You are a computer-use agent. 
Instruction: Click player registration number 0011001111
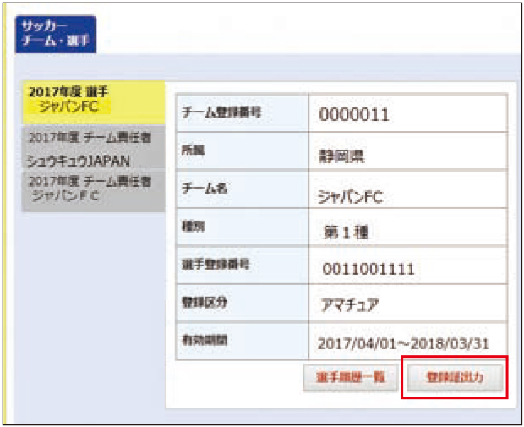[x=367, y=269]
